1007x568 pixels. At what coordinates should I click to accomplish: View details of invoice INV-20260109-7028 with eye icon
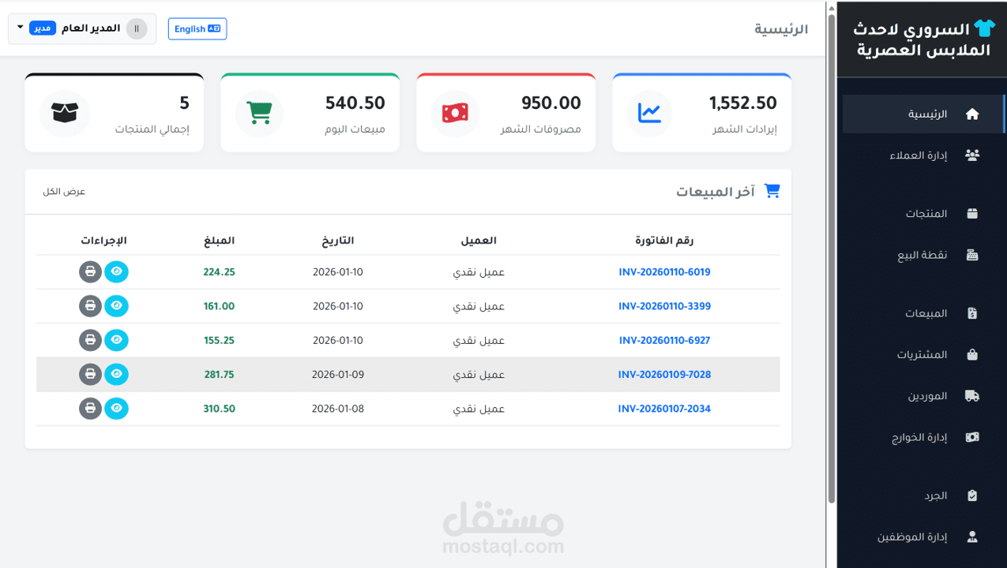[117, 374]
